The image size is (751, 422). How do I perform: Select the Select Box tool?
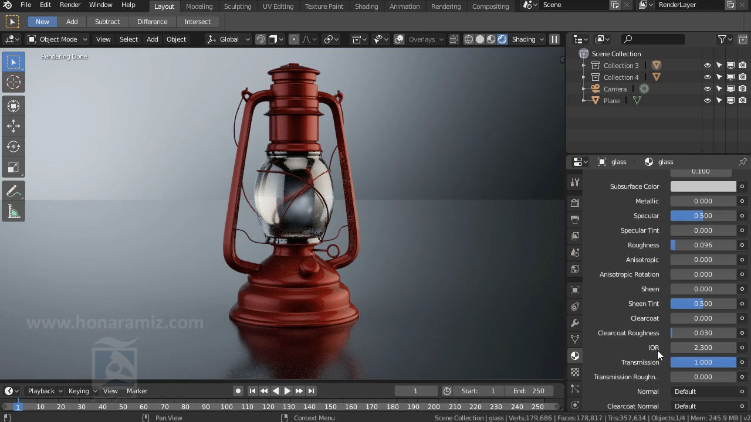click(13, 62)
